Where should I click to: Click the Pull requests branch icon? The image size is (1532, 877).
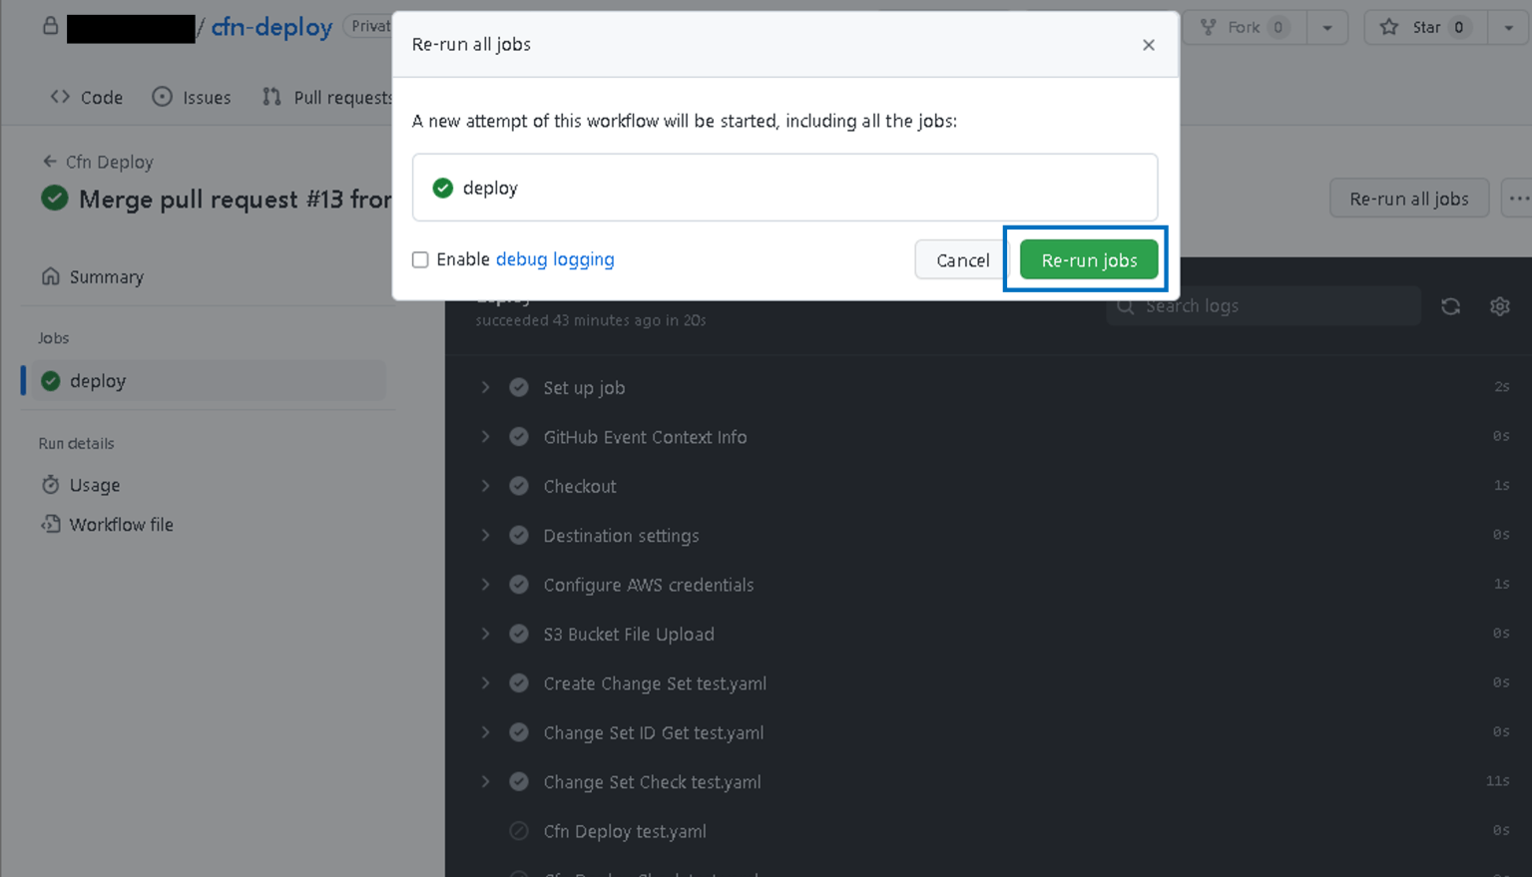tap(269, 97)
